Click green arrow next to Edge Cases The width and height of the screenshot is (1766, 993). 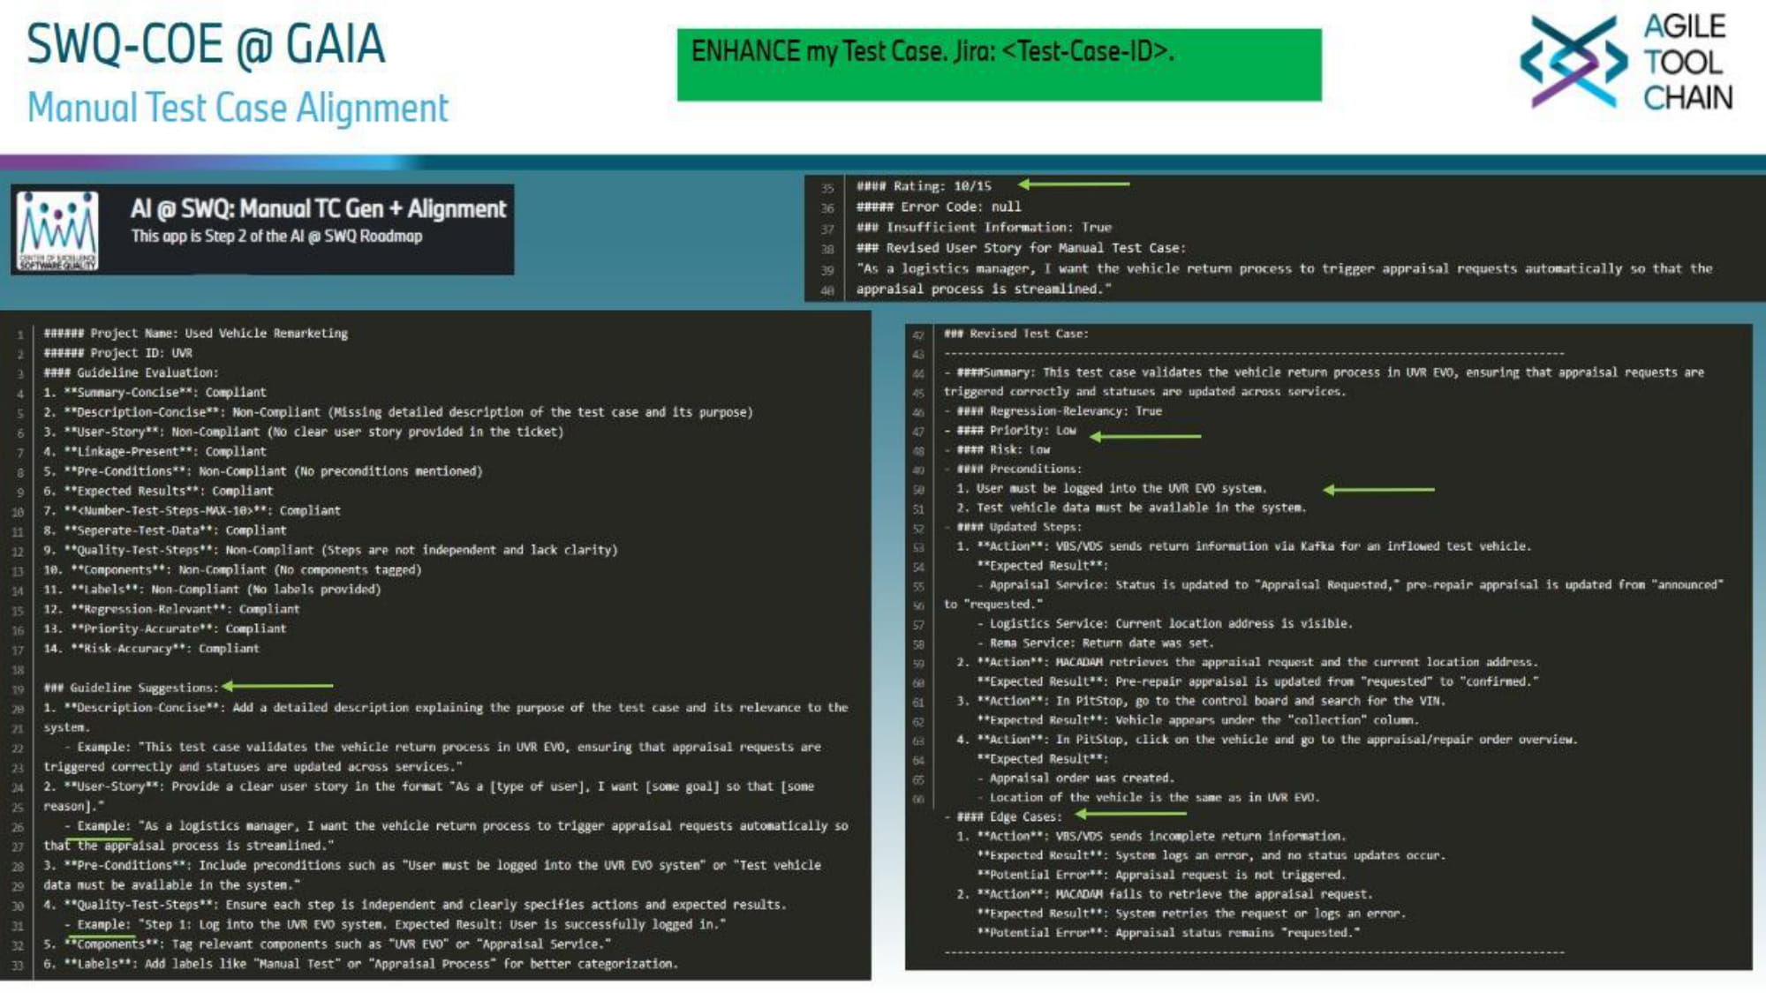[x=1130, y=814]
